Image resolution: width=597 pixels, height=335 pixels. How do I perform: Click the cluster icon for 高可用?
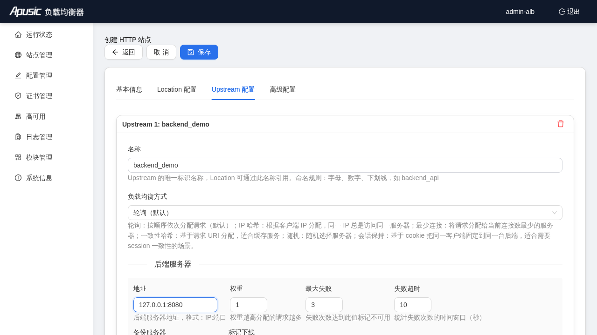(x=18, y=116)
